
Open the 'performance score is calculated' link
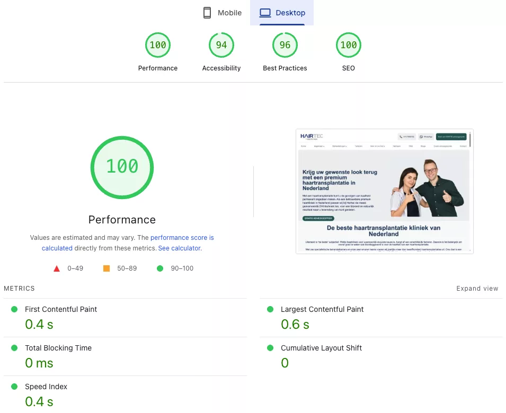[x=182, y=238]
